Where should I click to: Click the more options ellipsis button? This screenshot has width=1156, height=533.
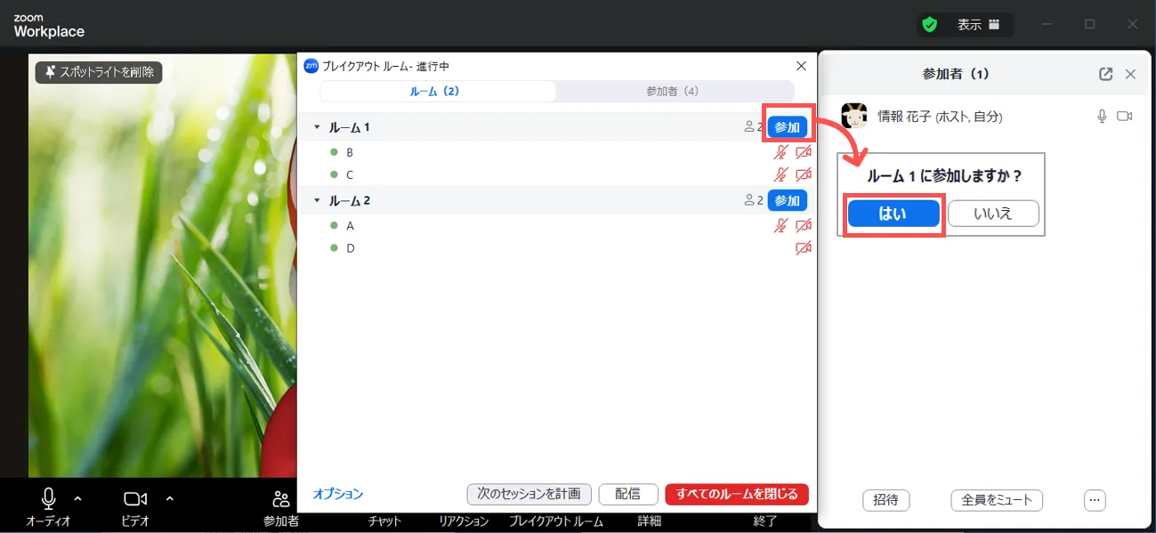1095,500
